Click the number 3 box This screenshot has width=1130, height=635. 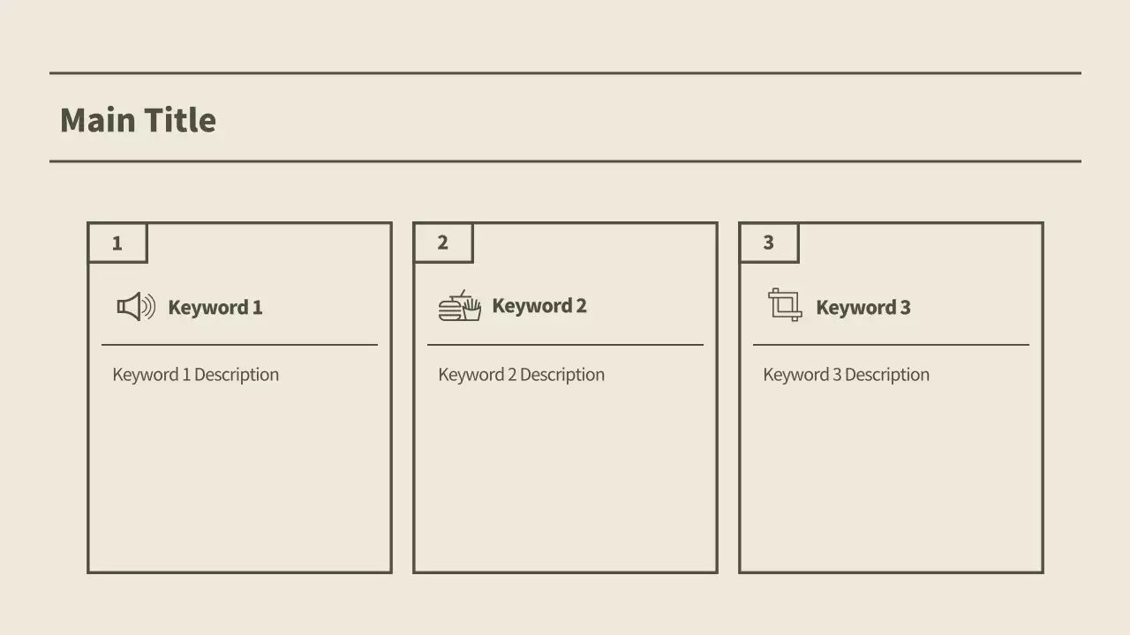pyautogui.click(x=769, y=243)
